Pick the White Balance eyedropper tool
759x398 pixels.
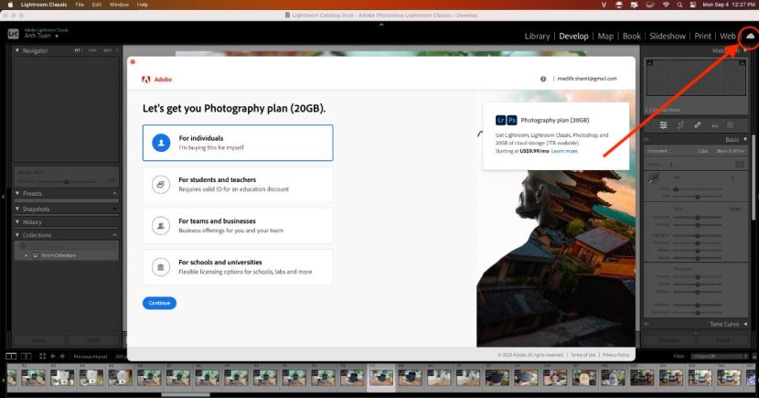tap(654, 179)
